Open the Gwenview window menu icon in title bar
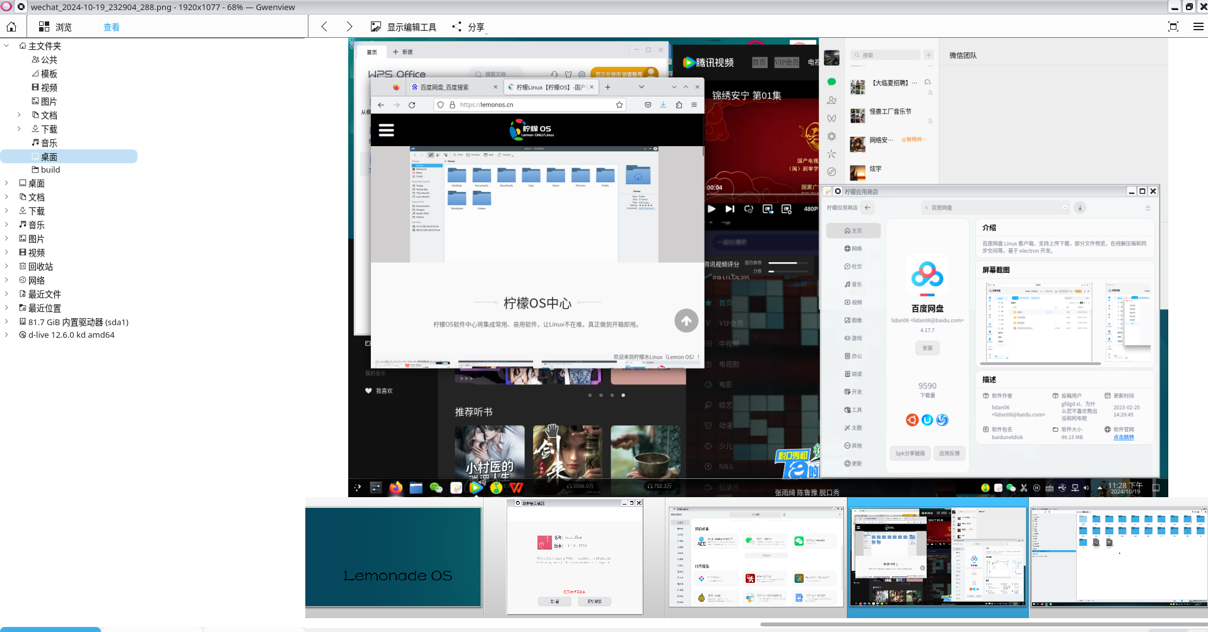 click(6, 7)
